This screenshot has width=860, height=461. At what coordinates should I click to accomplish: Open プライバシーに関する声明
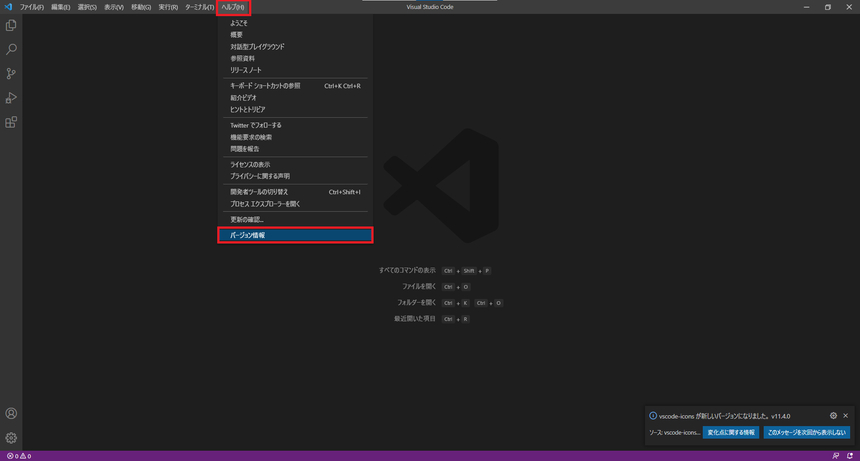[295, 176]
